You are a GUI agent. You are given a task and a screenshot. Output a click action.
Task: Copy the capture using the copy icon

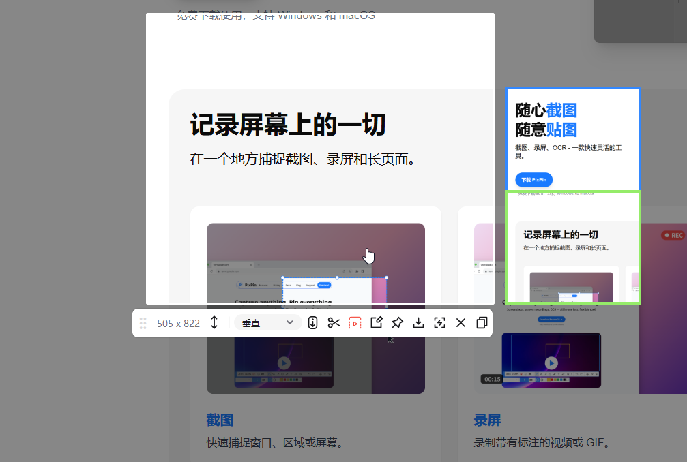click(x=481, y=322)
